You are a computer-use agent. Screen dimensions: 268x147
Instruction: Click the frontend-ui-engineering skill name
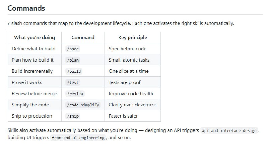(x=78, y=138)
